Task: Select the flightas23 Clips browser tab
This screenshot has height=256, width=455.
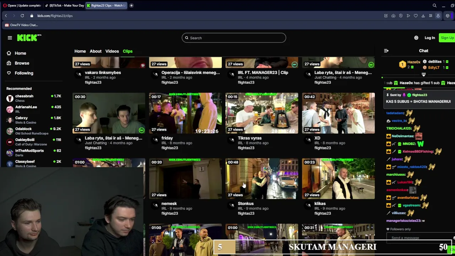Action: [x=106, y=5]
